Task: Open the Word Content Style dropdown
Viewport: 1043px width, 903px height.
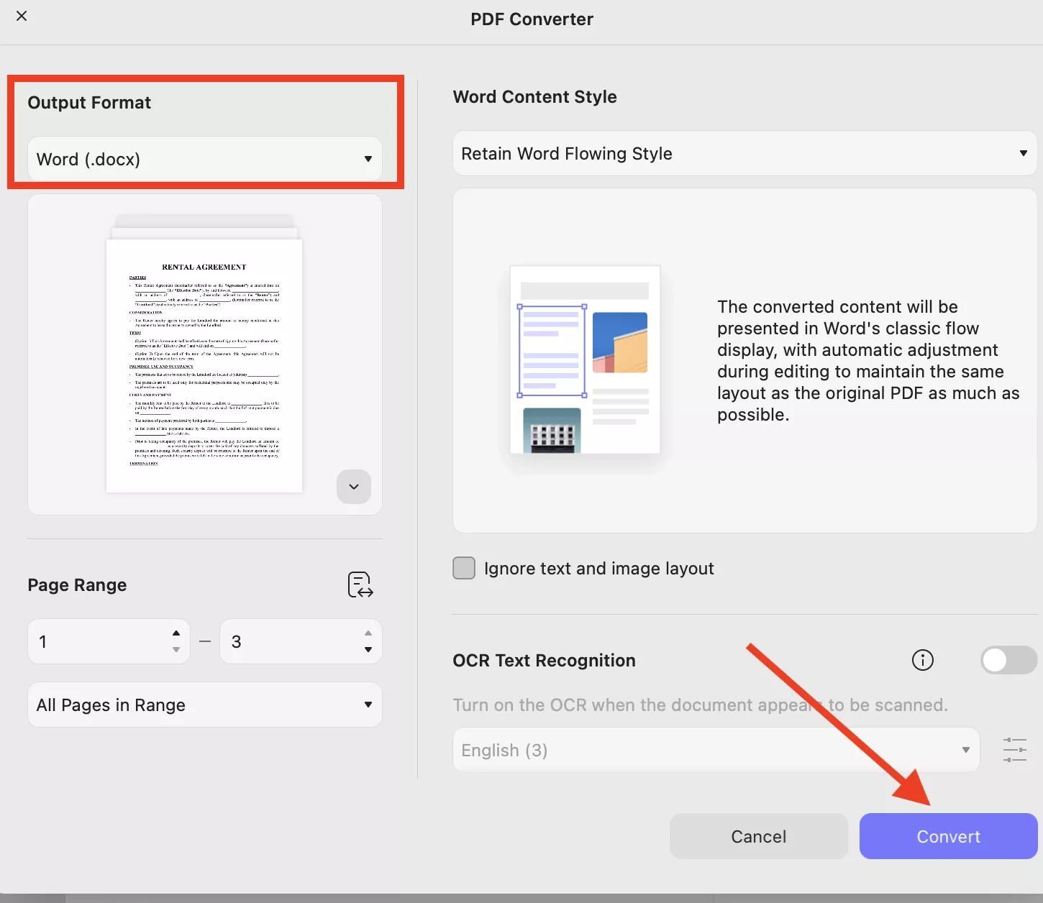Action: coord(743,153)
